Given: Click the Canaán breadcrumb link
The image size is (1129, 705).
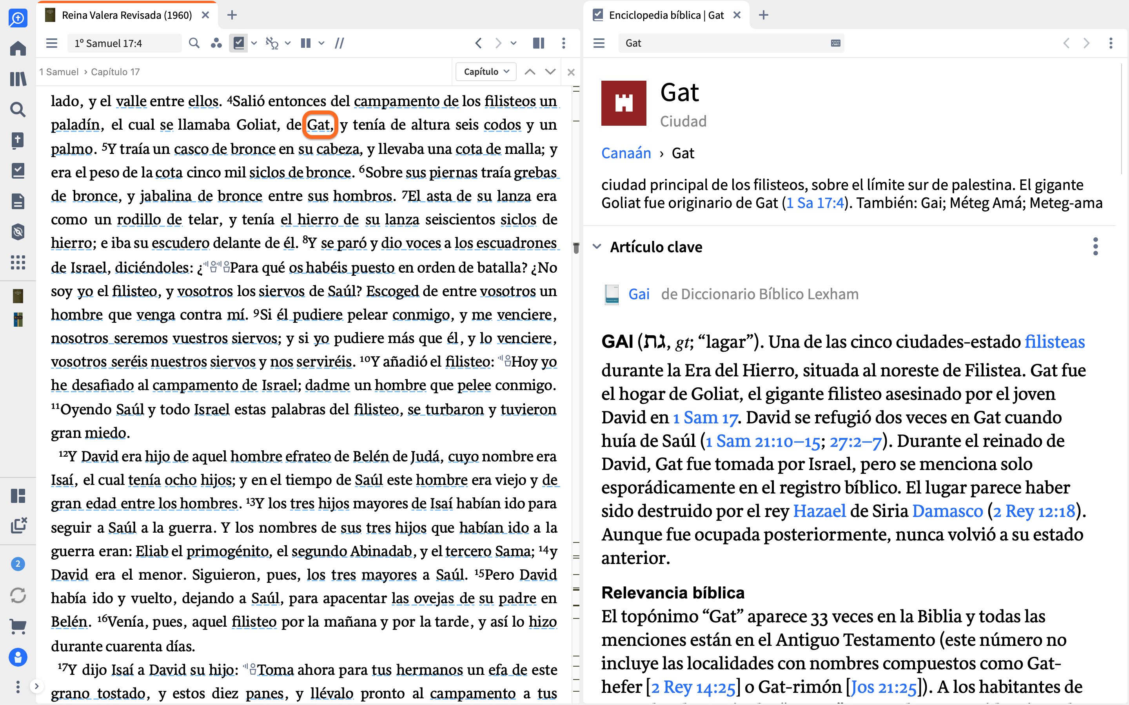Looking at the screenshot, I should point(626,153).
